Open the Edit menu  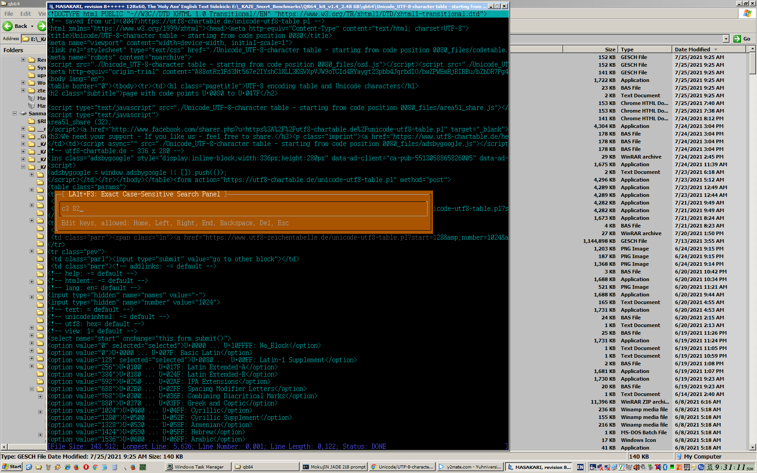(x=26, y=14)
